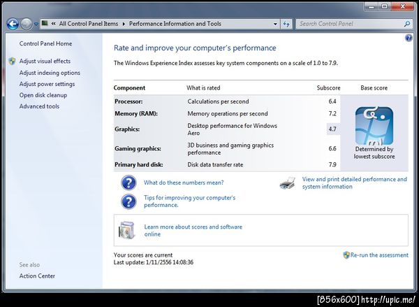Click the Windows base score logo
Image resolution: width=419 pixels, height=307 pixels.
374,126
